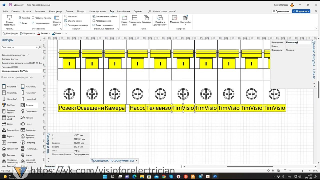Switch to the Разработчик ribbon tab

coord(124,11)
